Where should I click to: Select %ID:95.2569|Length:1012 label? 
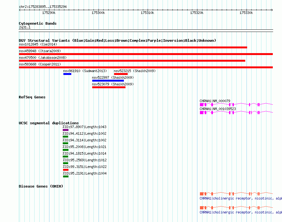pyautogui.click(x=85, y=160)
